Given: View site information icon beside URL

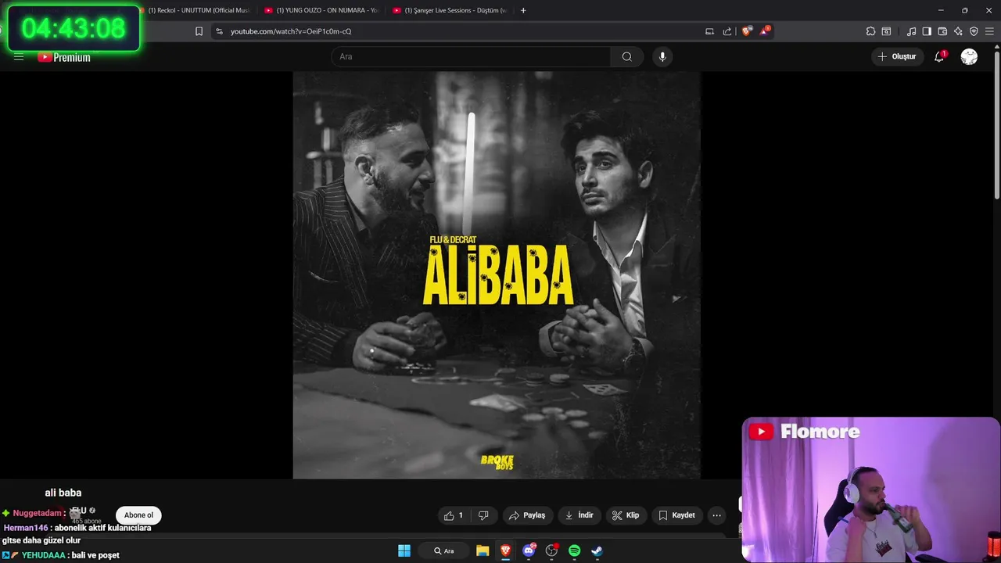Looking at the screenshot, I should [x=219, y=31].
